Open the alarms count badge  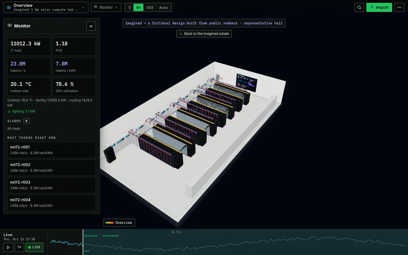[x=26, y=121]
